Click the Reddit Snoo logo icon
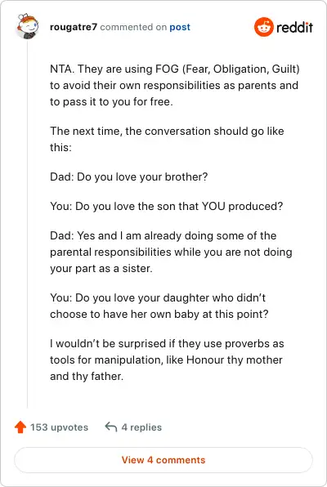This screenshot has width=327, height=487. pyautogui.click(x=263, y=27)
